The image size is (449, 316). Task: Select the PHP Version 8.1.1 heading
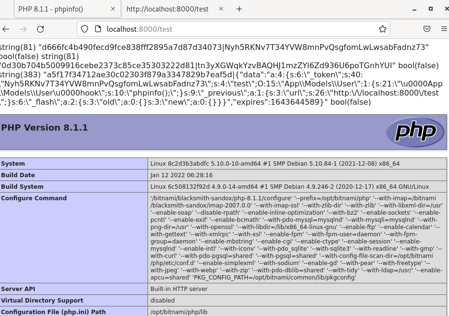[44, 128]
